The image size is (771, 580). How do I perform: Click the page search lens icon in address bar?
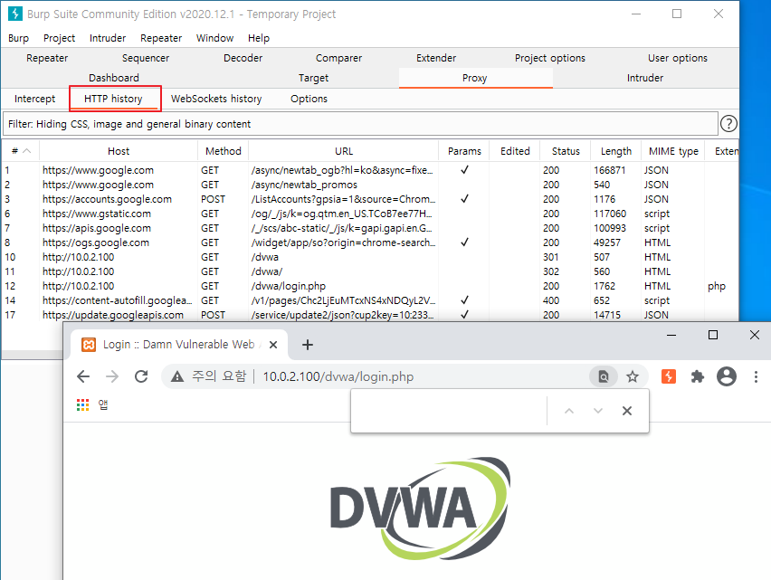[604, 376]
